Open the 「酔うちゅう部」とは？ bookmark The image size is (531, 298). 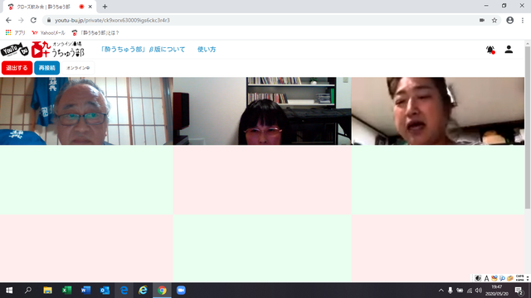(95, 33)
